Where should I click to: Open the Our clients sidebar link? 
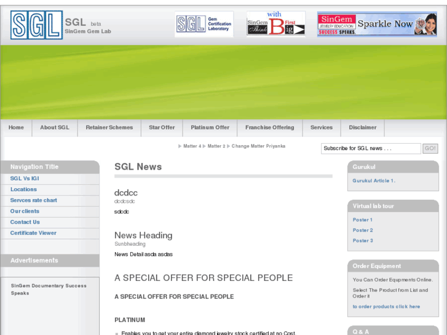pyautogui.click(x=25, y=211)
